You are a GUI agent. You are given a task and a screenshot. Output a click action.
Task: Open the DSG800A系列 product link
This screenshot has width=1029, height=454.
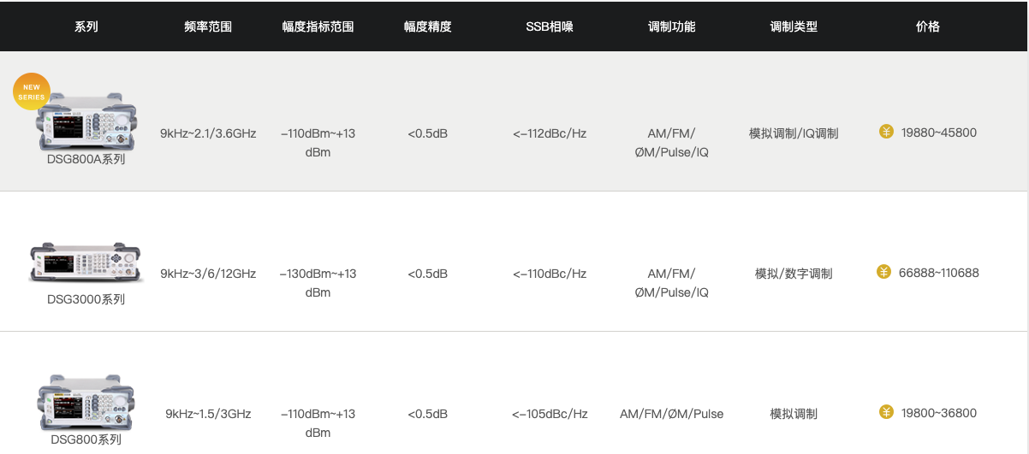(x=86, y=159)
